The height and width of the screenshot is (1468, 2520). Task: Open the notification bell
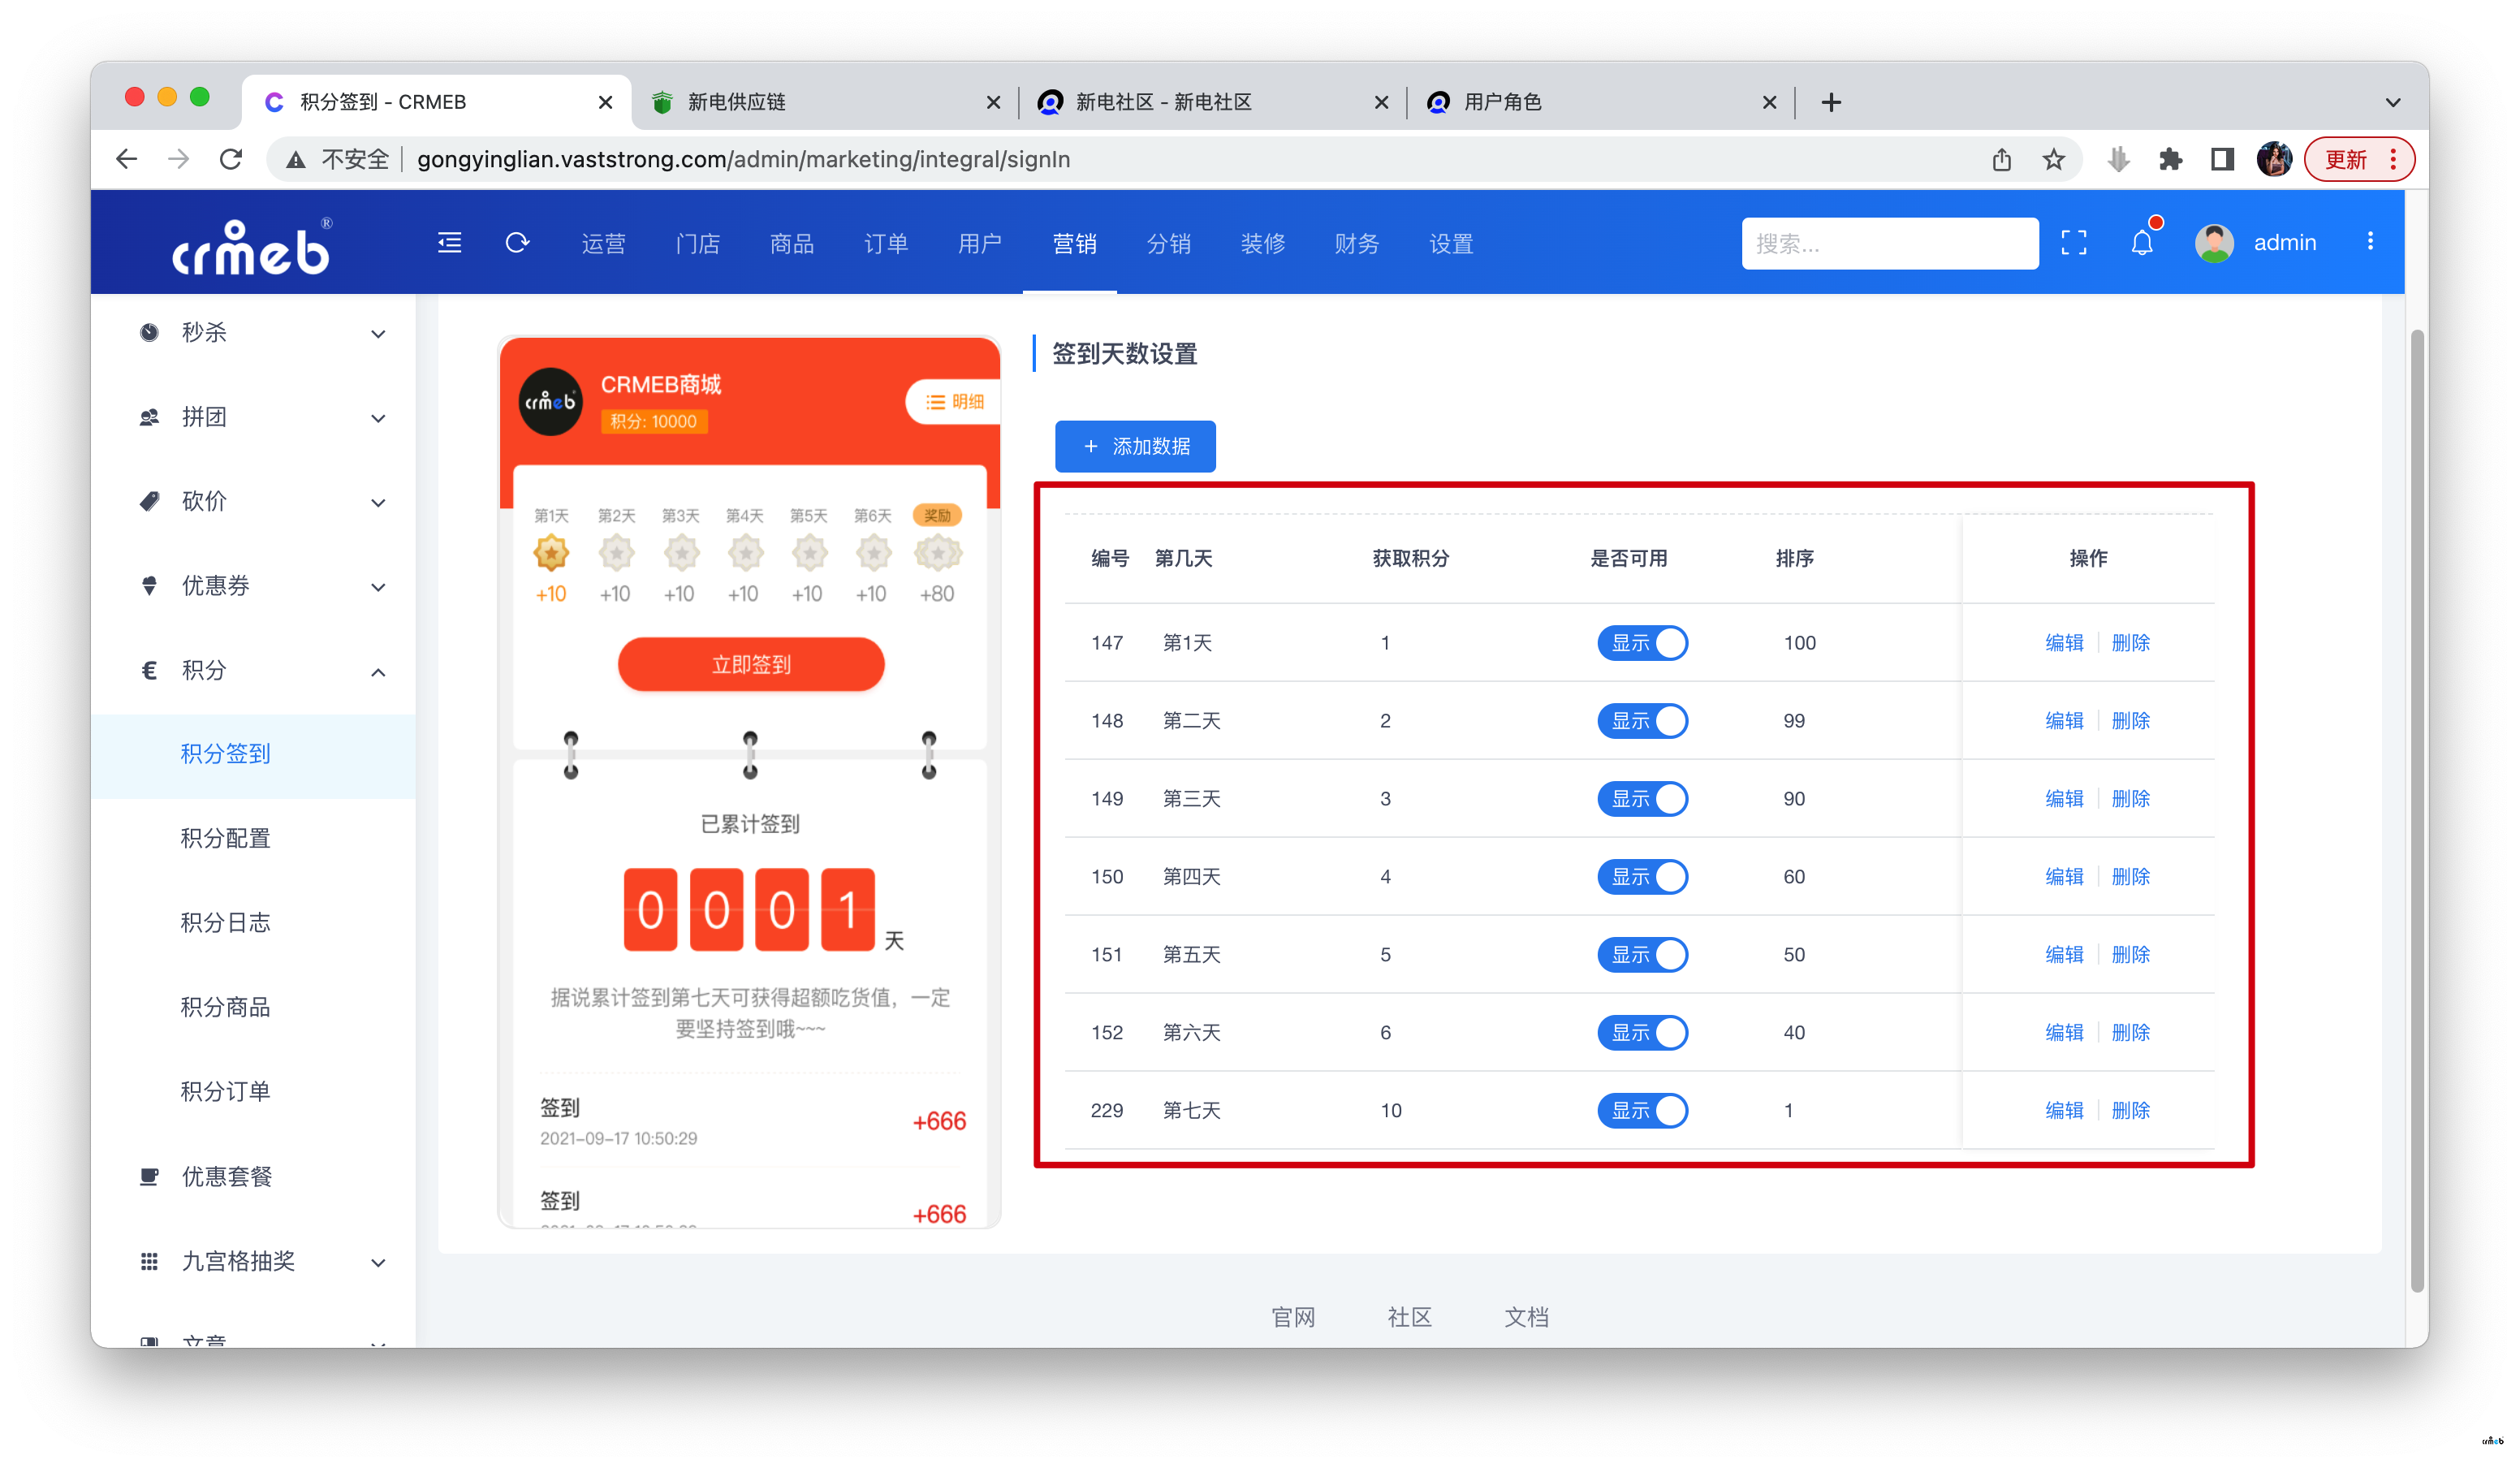(x=2141, y=243)
